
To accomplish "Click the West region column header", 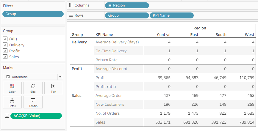I will pyautogui.click(x=249, y=35).
